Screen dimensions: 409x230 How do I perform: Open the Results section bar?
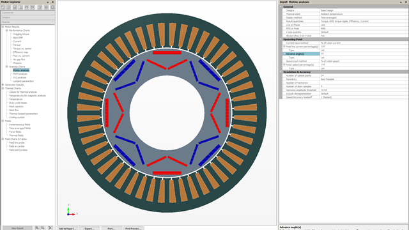point(27,22)
